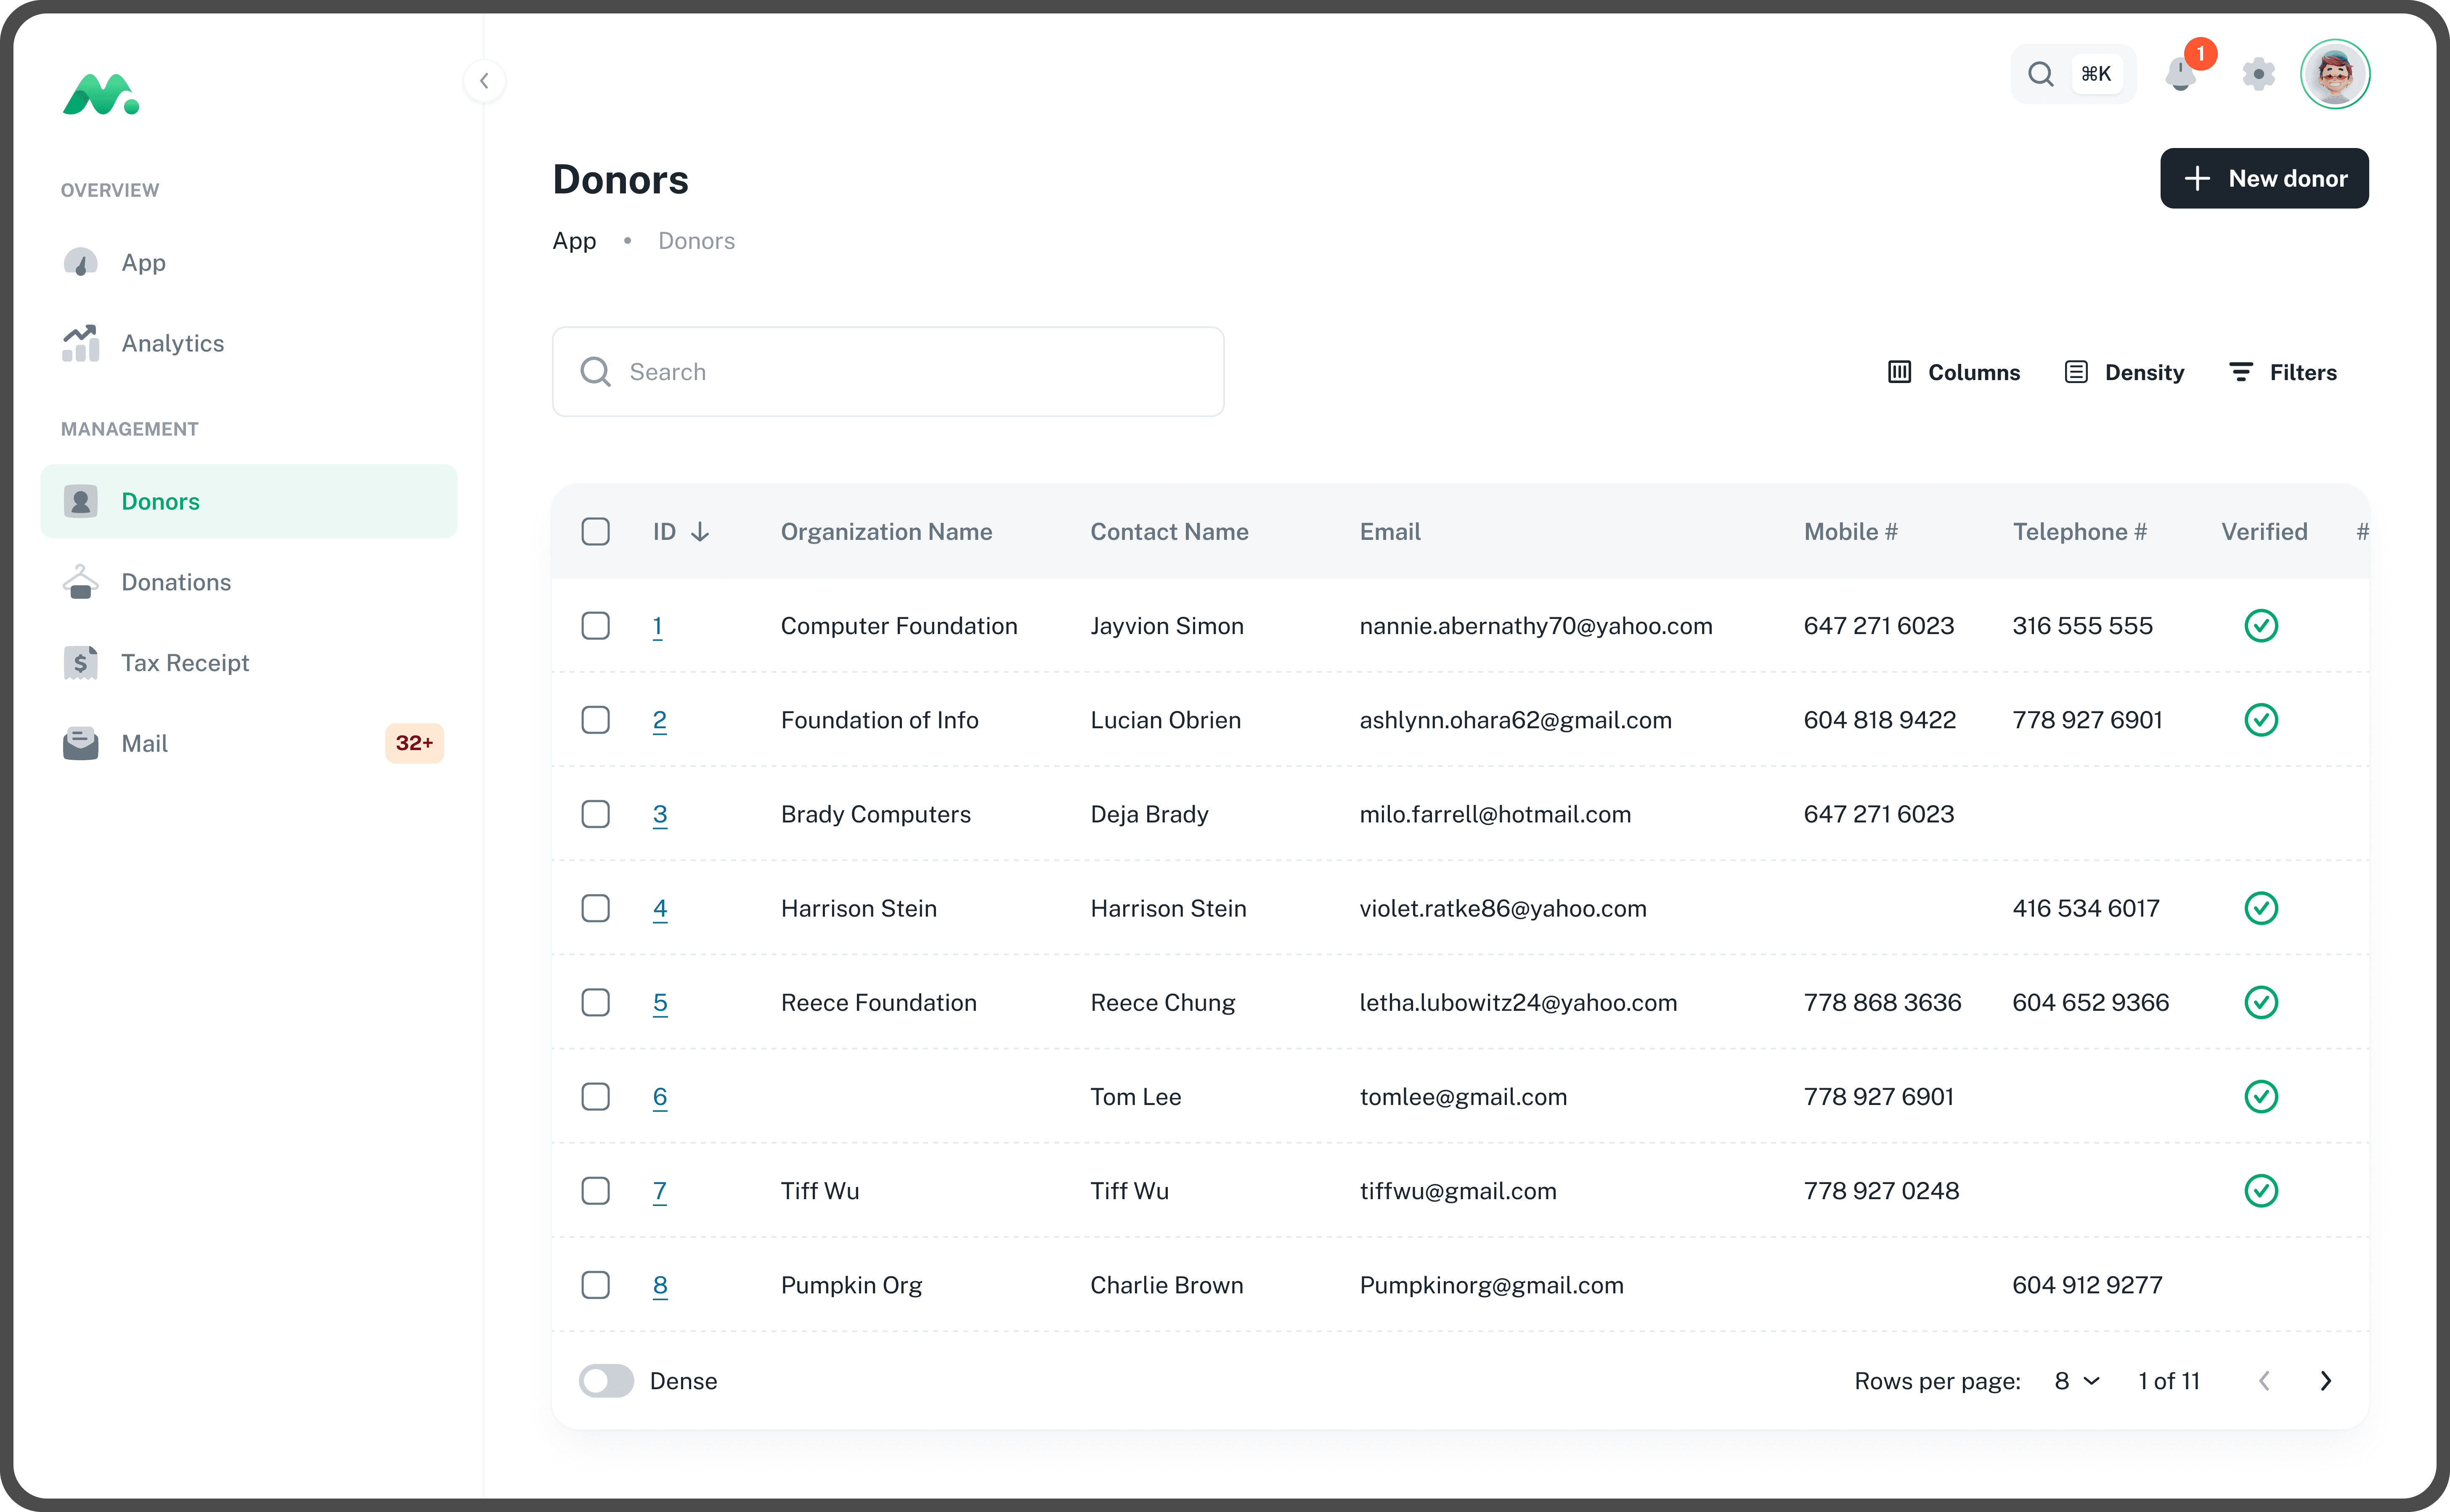The height and width of the screenshot is (1512, 2450).
Task: Open the Density options icon
Action: [2076, 372]
